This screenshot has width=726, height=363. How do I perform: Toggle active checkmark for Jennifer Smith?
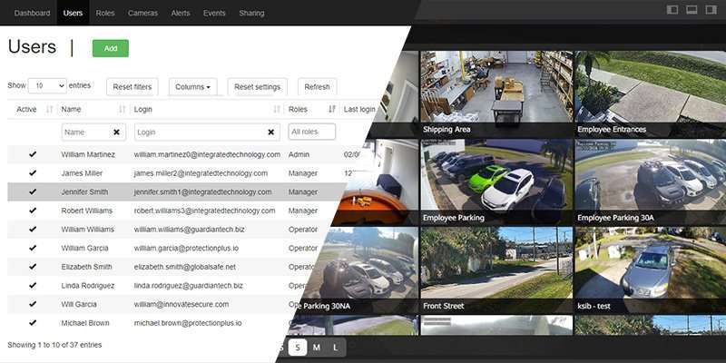pyautogui.click(x=33, y=191)
